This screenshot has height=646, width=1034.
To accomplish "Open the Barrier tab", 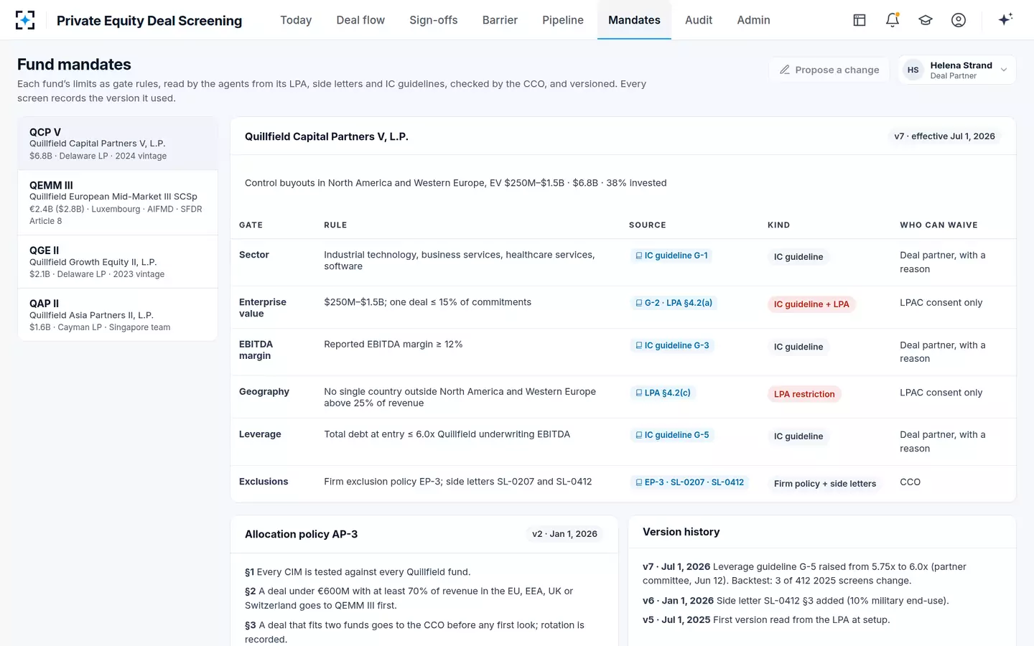I will click(500, 20).
